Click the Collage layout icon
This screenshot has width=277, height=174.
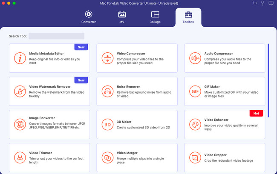pos(155,14)
